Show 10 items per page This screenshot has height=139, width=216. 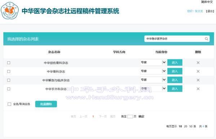[180, 126]
